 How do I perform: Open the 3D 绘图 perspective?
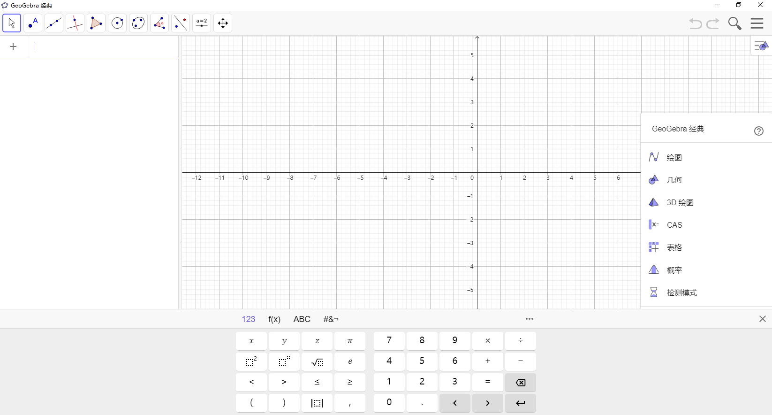(x=680, y=202)
